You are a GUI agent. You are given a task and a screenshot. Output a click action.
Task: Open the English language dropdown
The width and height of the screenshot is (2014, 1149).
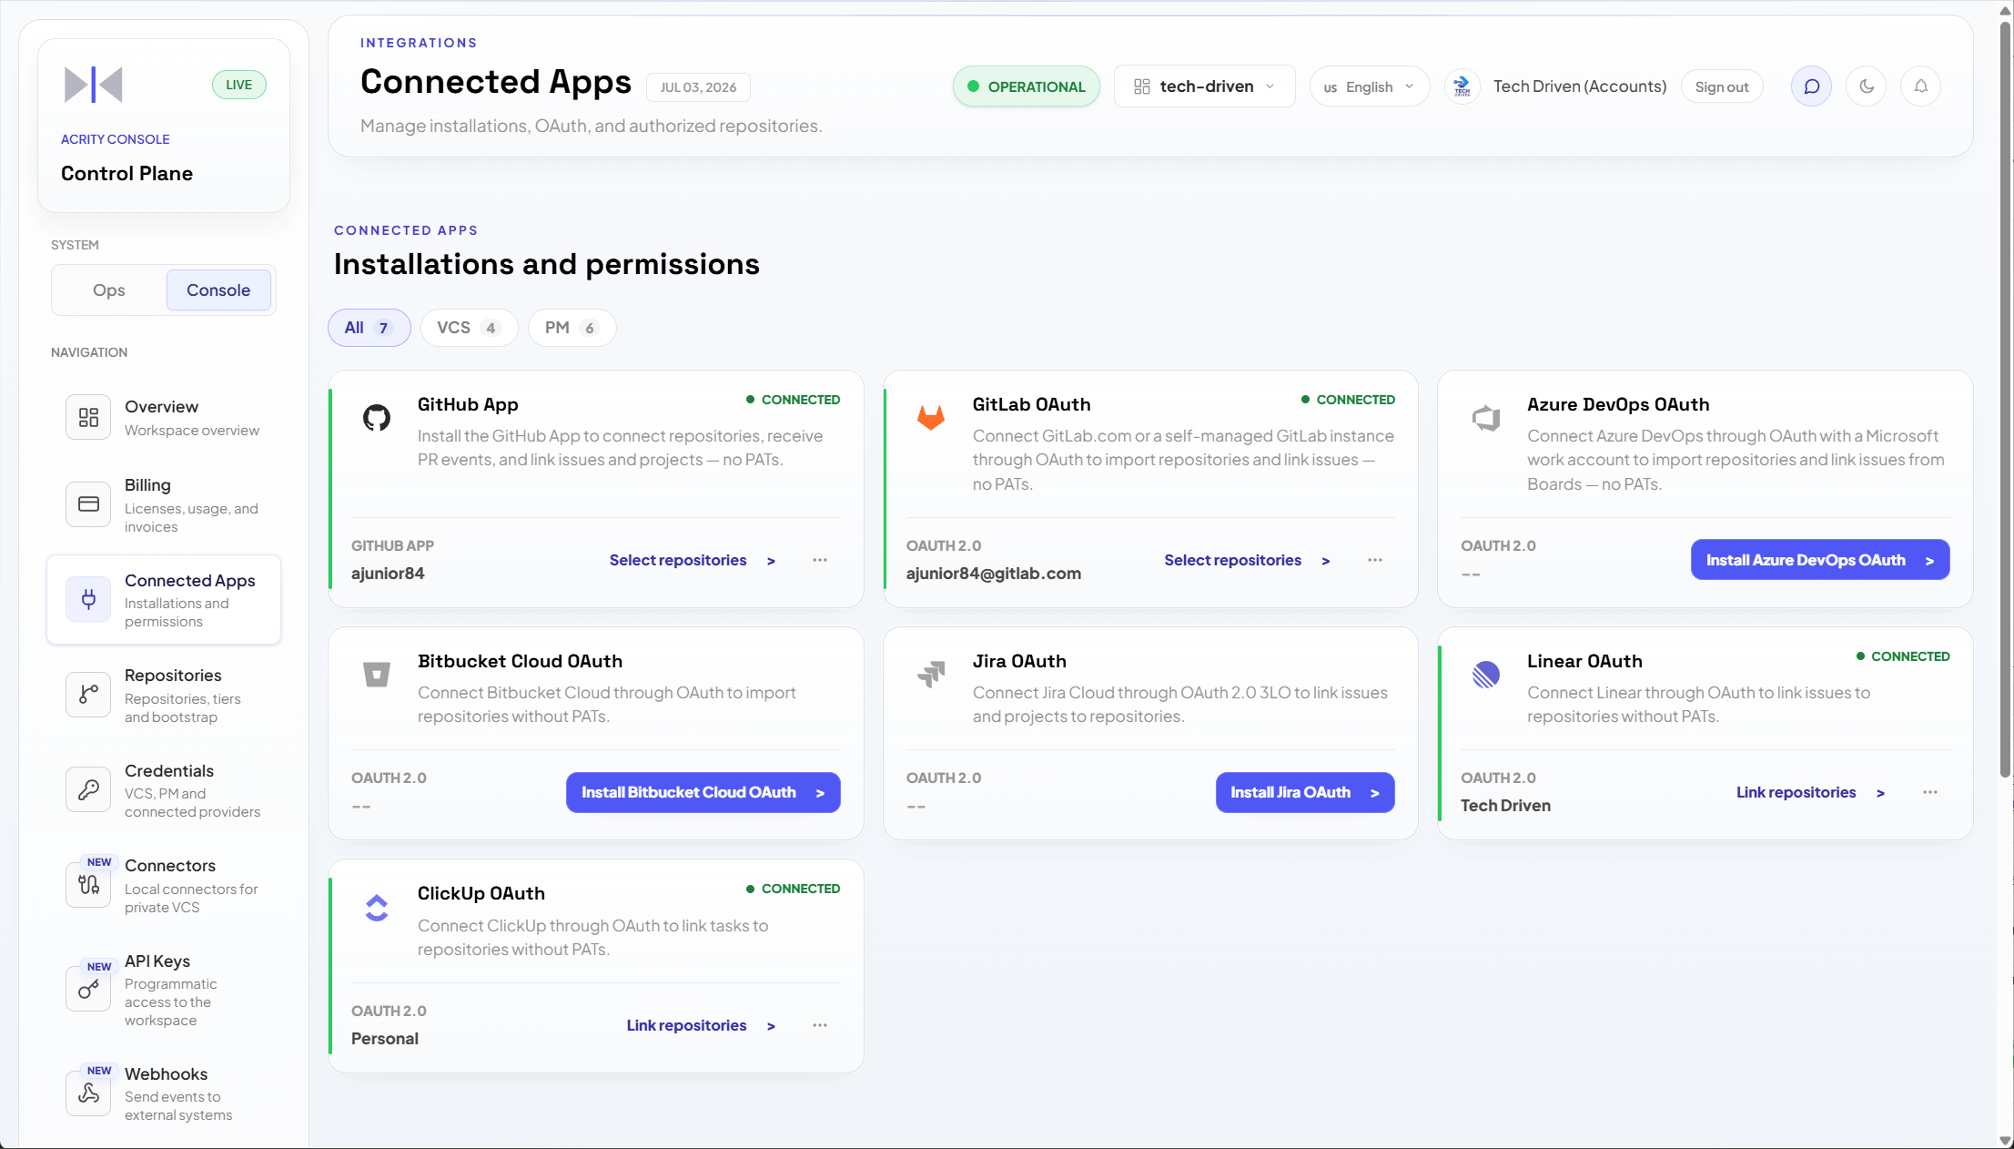(1369, 86)
